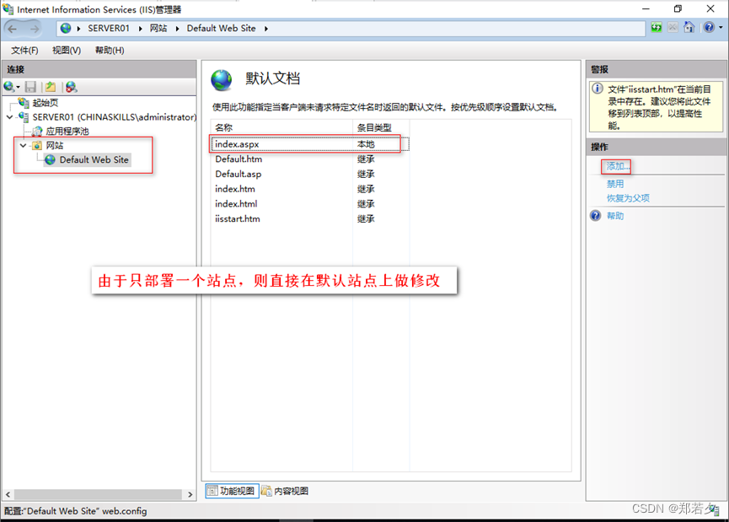
Task: Go back with the navigation arrow
Action: (x=13, y=29)
